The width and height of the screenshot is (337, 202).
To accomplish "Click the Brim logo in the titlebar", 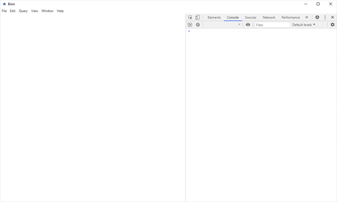I will (x=4, y=4).
